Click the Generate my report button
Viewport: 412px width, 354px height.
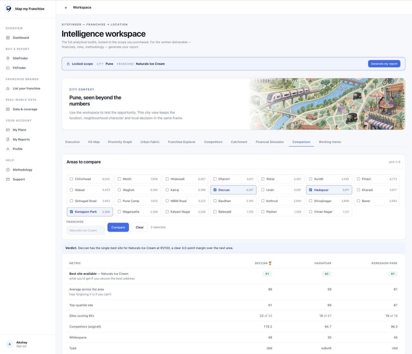[384, 64]
